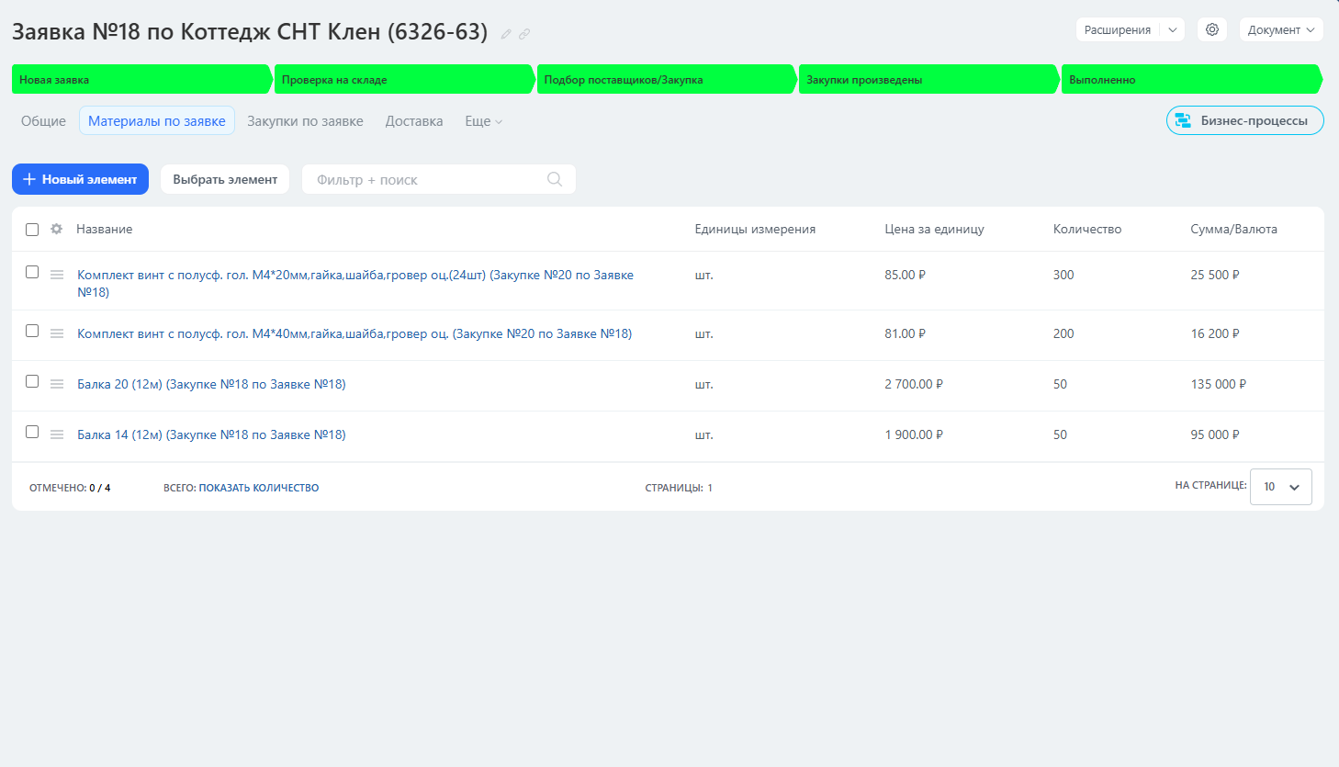This screenshot has height=767, width=1339.
Task: Click Показать количество link
Action: click(259, 488)
